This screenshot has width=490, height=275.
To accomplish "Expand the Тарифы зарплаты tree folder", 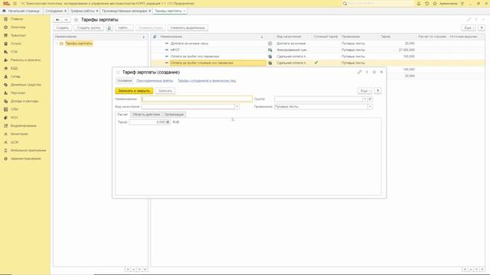I will click(x=57, y=44).
